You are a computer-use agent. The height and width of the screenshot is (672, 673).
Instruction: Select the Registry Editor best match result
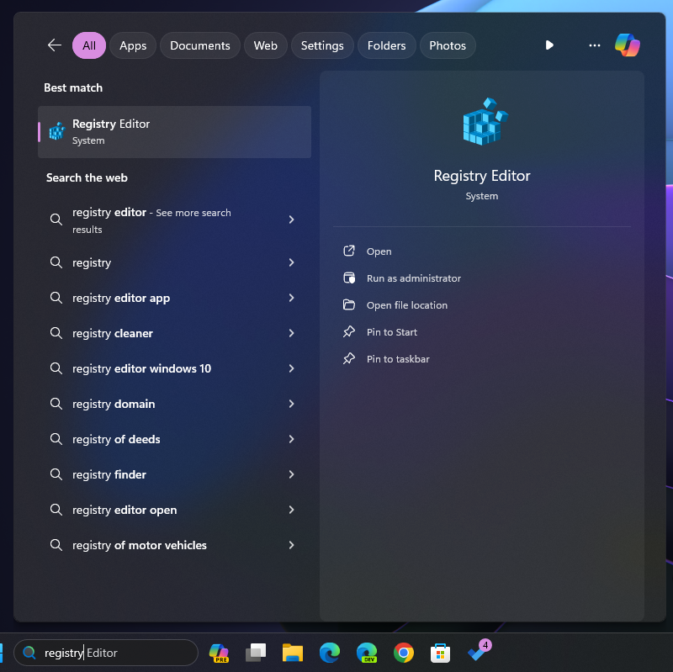pyautogui.click(x=175, y=132)
